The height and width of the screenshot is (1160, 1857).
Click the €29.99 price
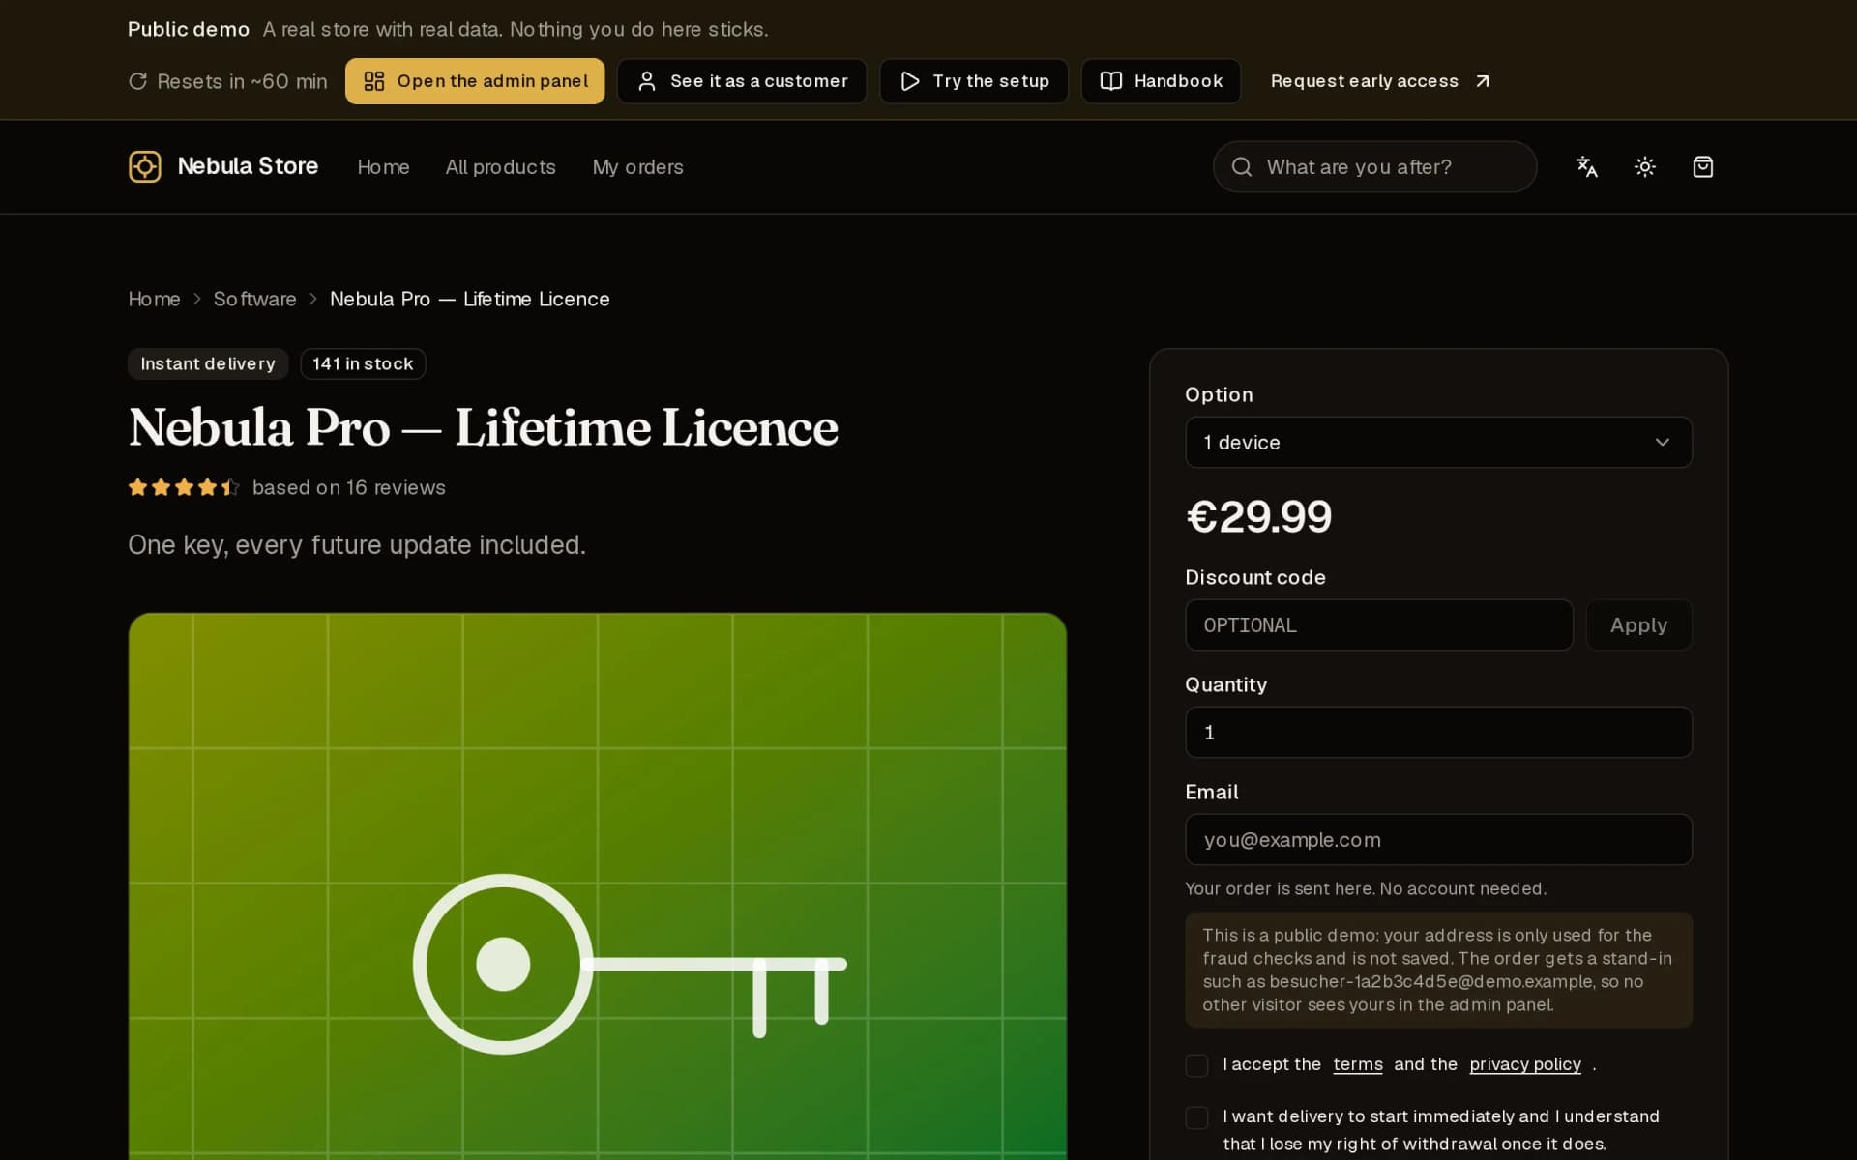click(x=1258, y=516)
